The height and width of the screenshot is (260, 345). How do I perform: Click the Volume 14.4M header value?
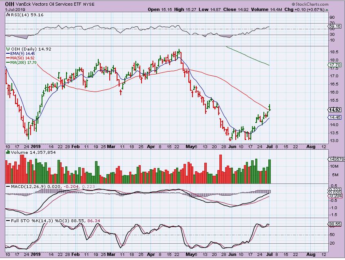coord(266,9)
